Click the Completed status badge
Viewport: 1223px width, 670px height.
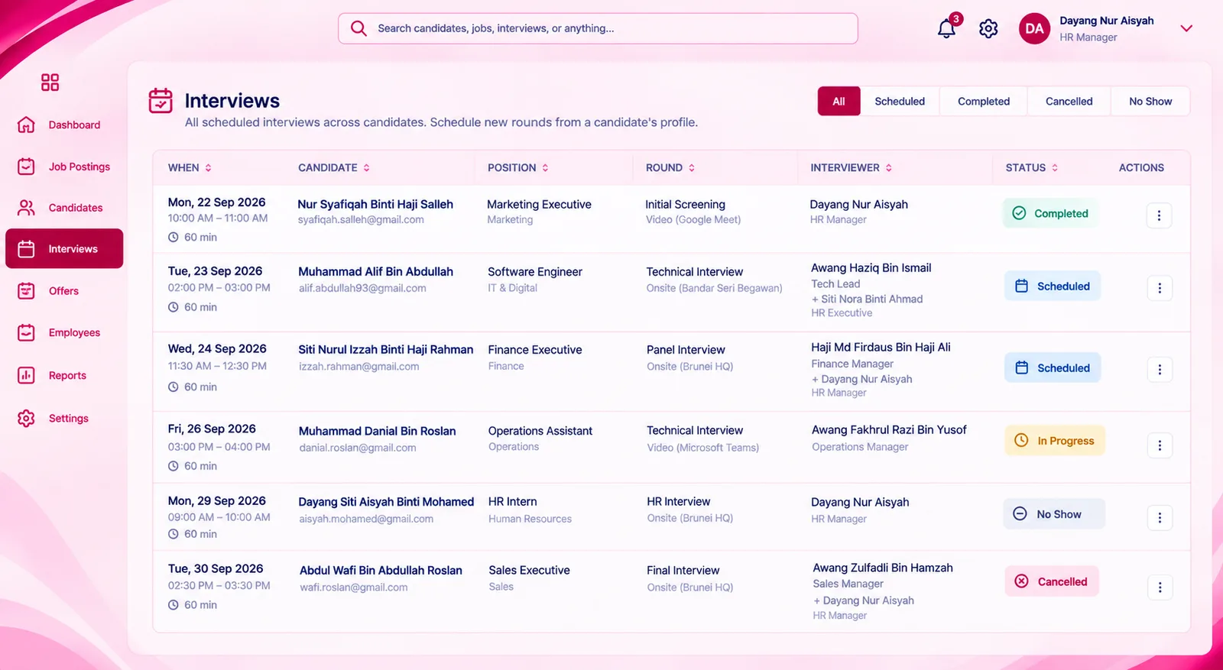[1050, 213]
